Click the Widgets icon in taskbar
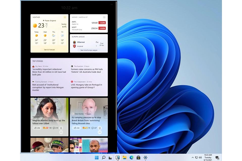 coord(117,157)
